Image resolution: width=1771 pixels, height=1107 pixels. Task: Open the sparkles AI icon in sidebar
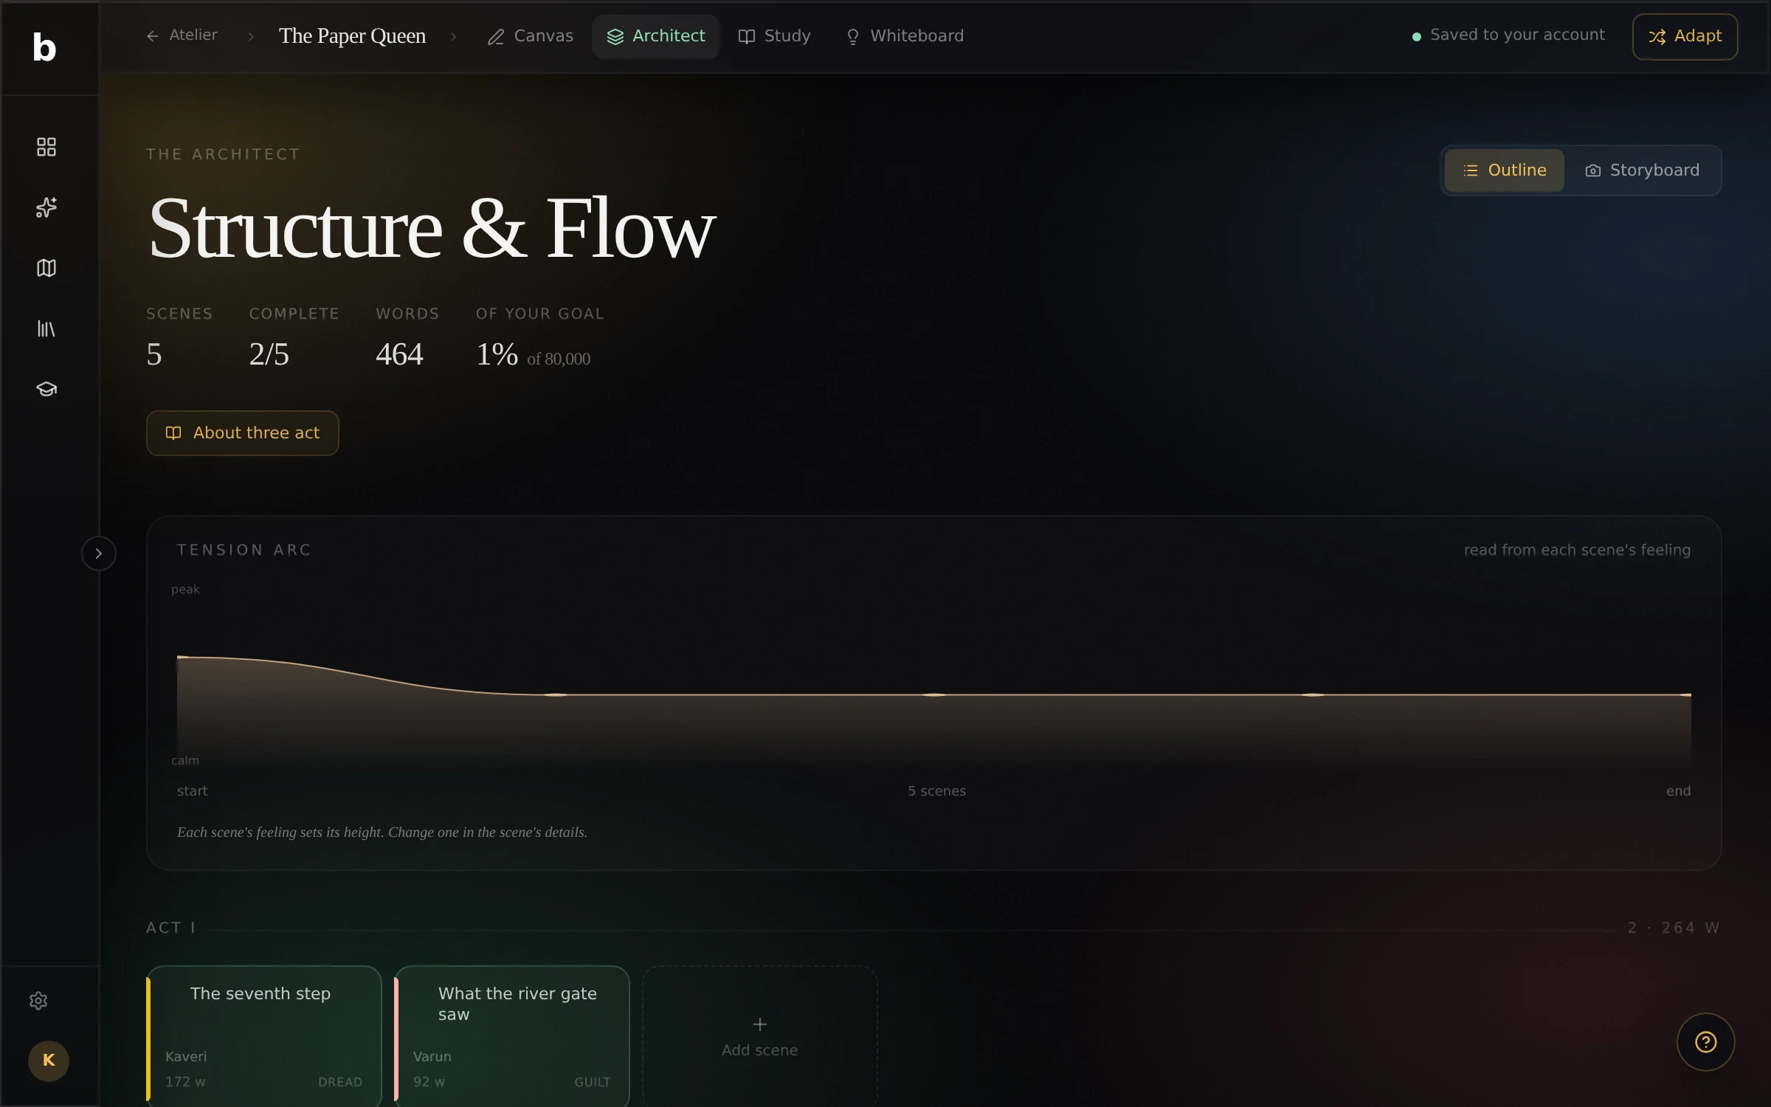click(x=46, y=207)
